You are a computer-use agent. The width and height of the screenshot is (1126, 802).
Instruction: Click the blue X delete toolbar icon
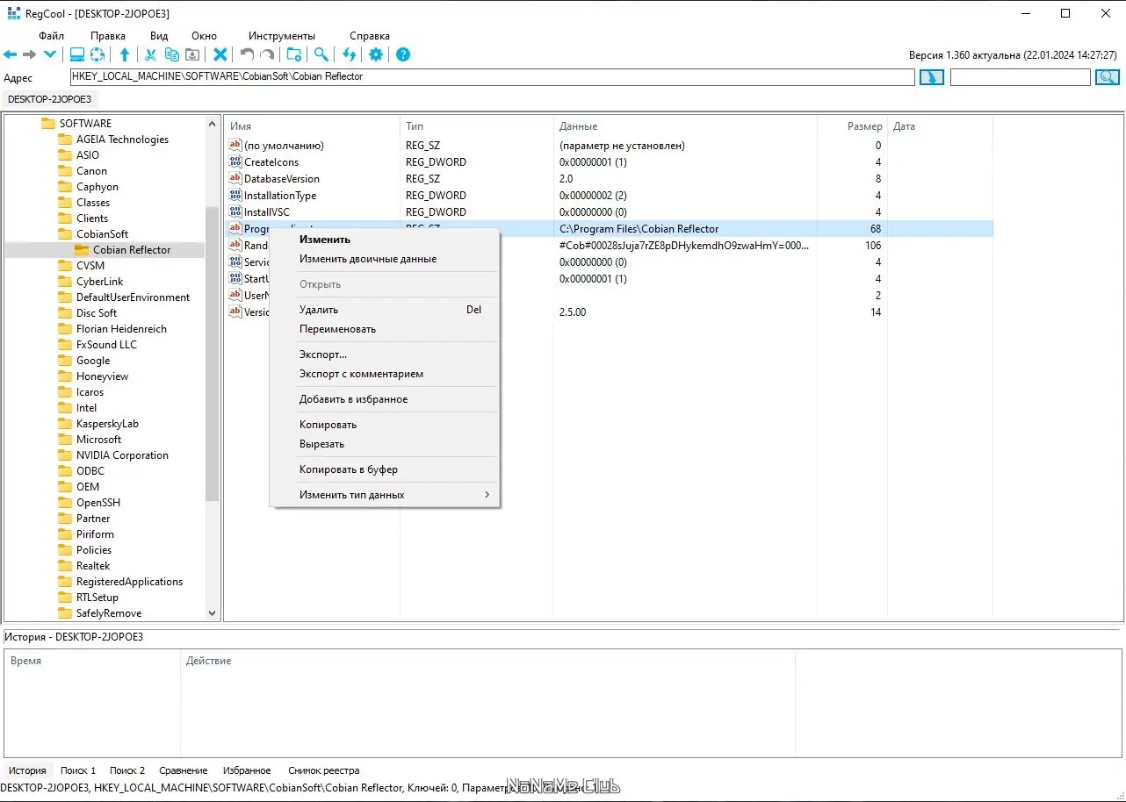[x=220, y=54]
